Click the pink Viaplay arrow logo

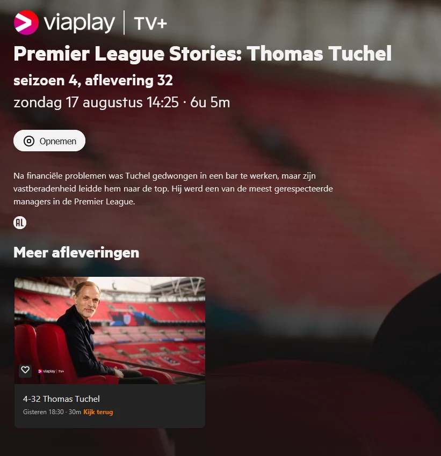(x=26, y=23)
